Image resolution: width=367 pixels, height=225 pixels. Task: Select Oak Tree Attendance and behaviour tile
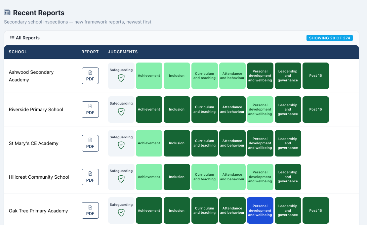click(x=232, y=210)
